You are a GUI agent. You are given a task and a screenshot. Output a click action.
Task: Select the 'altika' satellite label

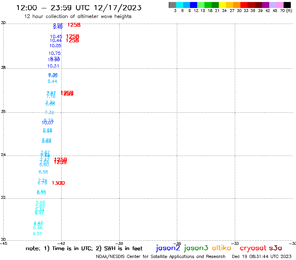coord(222,248)
